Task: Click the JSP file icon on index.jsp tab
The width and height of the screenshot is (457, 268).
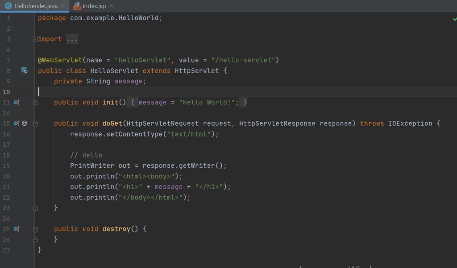Action: 77,6
